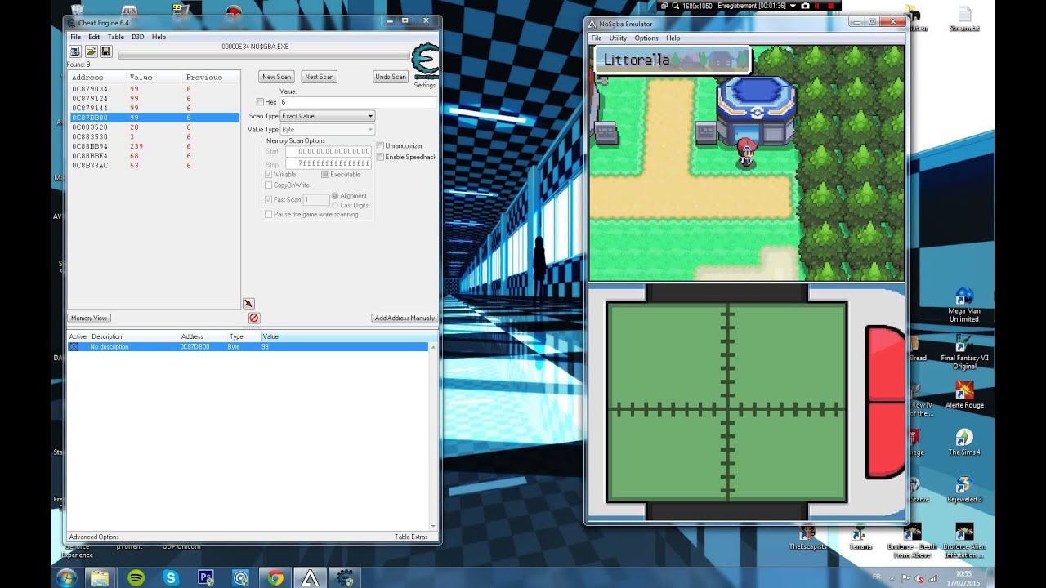The width and height of the screenshot is (1046, 588).
Task: Click the open process computer icon
Action: pyautogui.click(x=75, y=51)
